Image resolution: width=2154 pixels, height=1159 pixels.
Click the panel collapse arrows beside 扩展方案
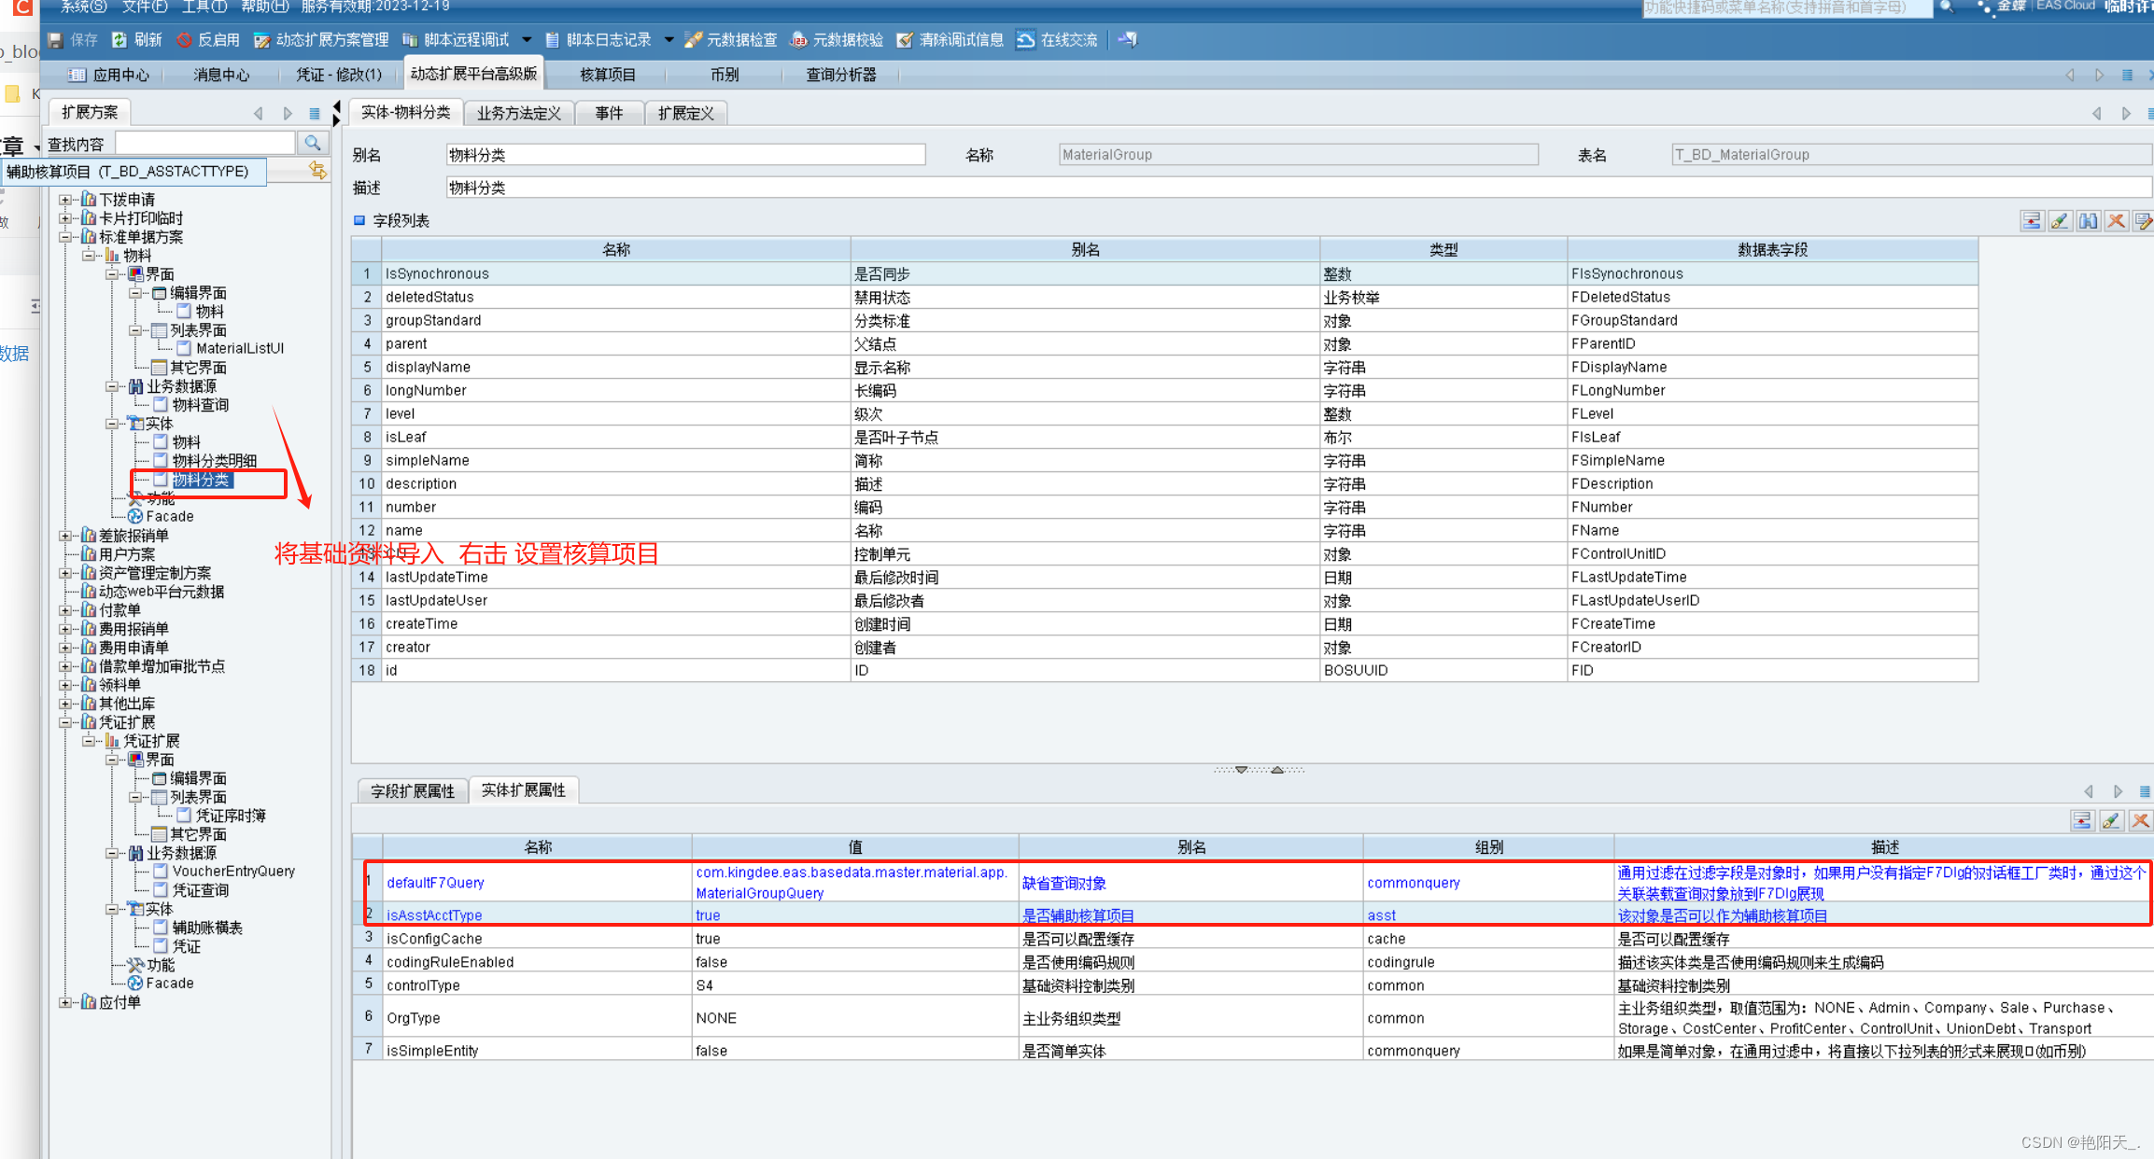click(x=336, y=113)
